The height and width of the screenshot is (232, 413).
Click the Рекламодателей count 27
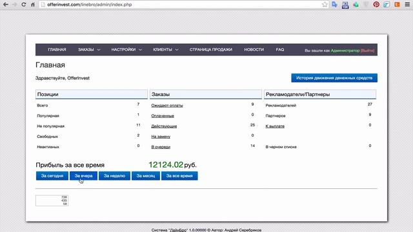(x=370, y=104)
